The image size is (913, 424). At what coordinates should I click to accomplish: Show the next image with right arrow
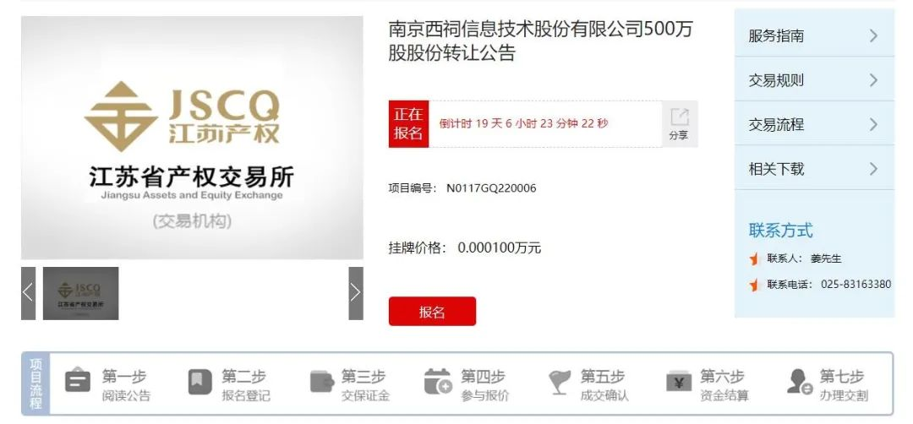356,293
